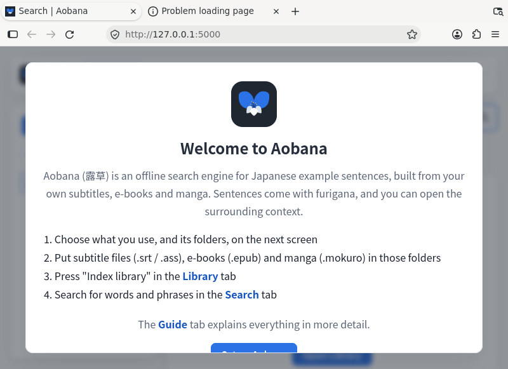Go back using the browser back arrow
508x369 pixels.
[31, 34]
